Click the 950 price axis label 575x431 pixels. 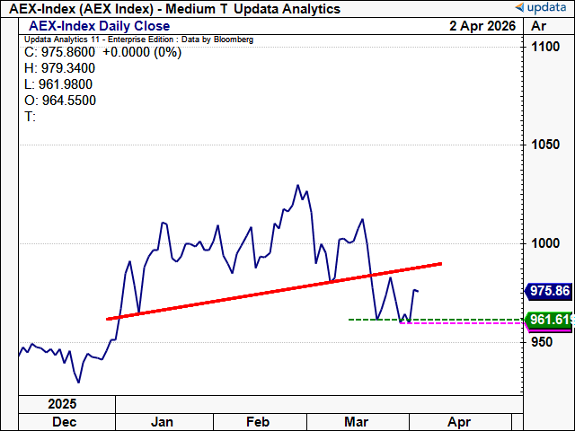543,341
